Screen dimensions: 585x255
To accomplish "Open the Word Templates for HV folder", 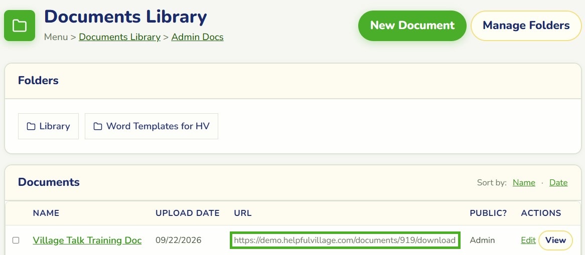I will tap(152, 126).
